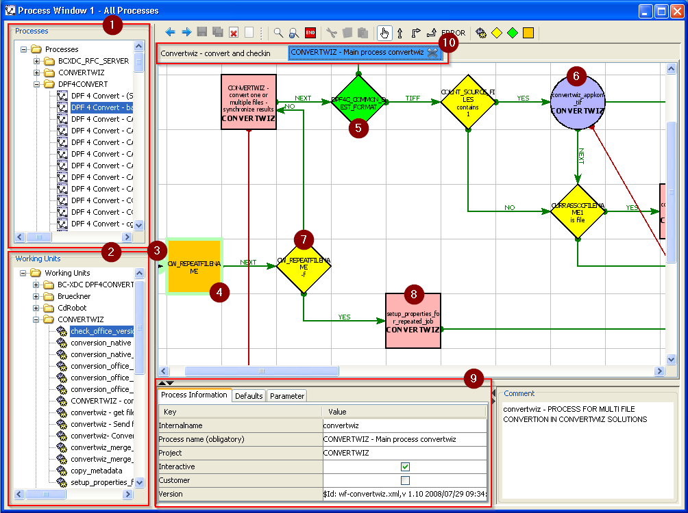
Task: Click the back navigation arrow button
Action: coord(170,32)
